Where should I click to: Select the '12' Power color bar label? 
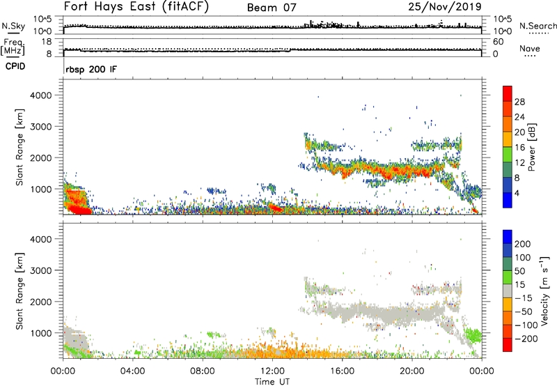[x=519, y=163]
